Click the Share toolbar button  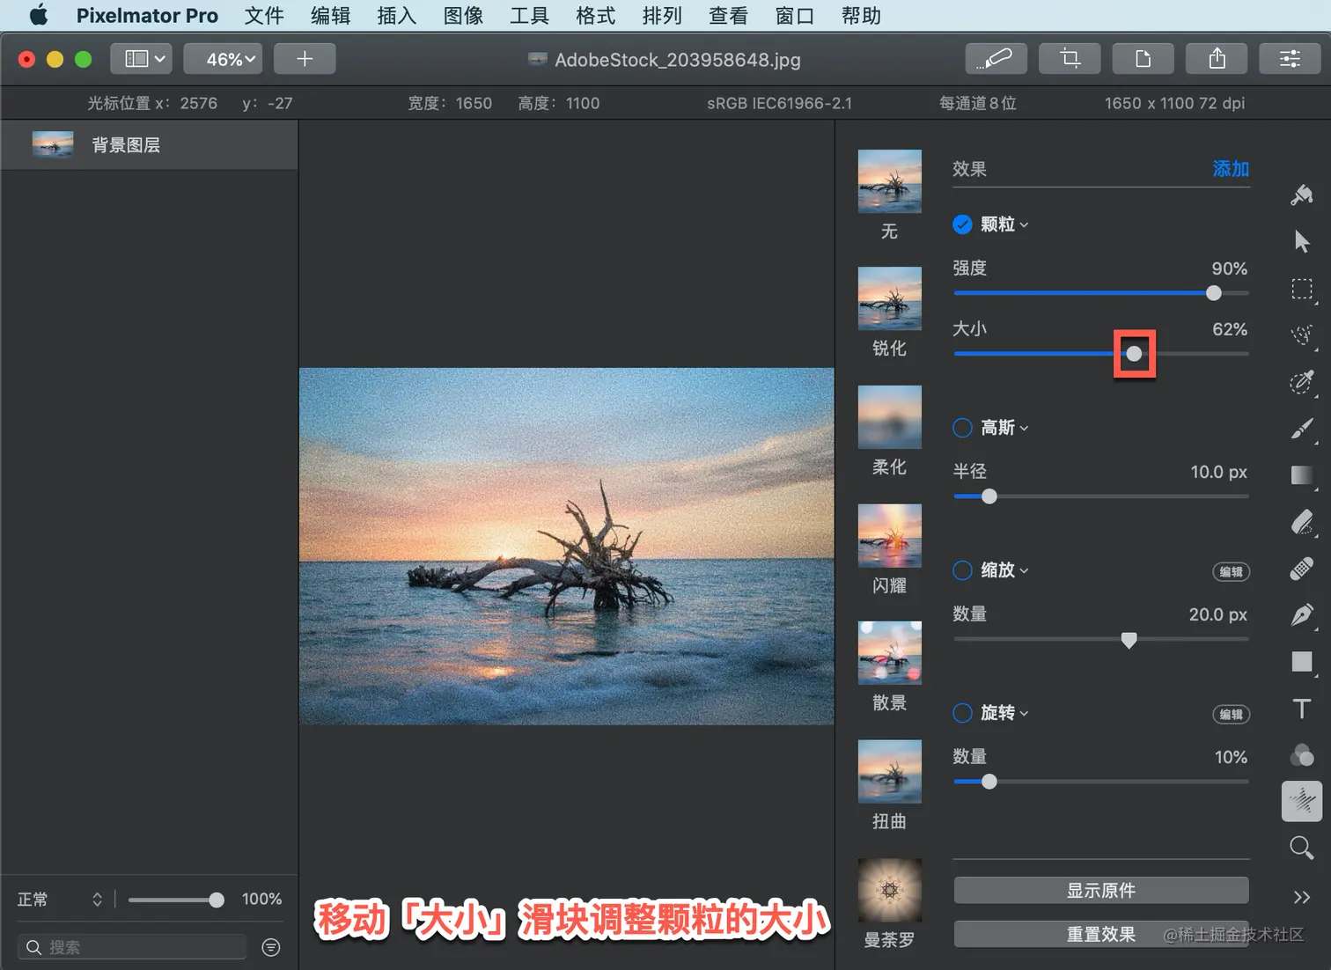(x=1217, y=59)
